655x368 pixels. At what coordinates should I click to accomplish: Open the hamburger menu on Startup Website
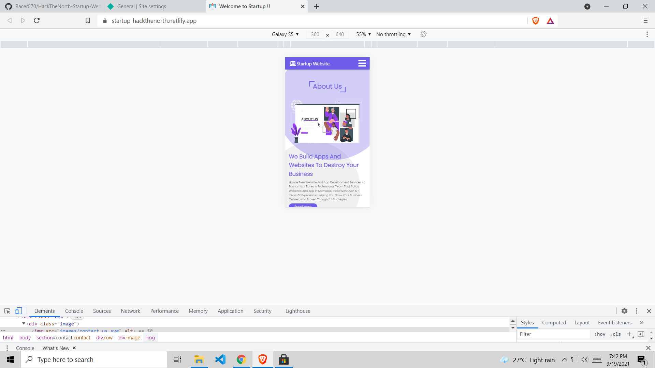pos(362,63)
